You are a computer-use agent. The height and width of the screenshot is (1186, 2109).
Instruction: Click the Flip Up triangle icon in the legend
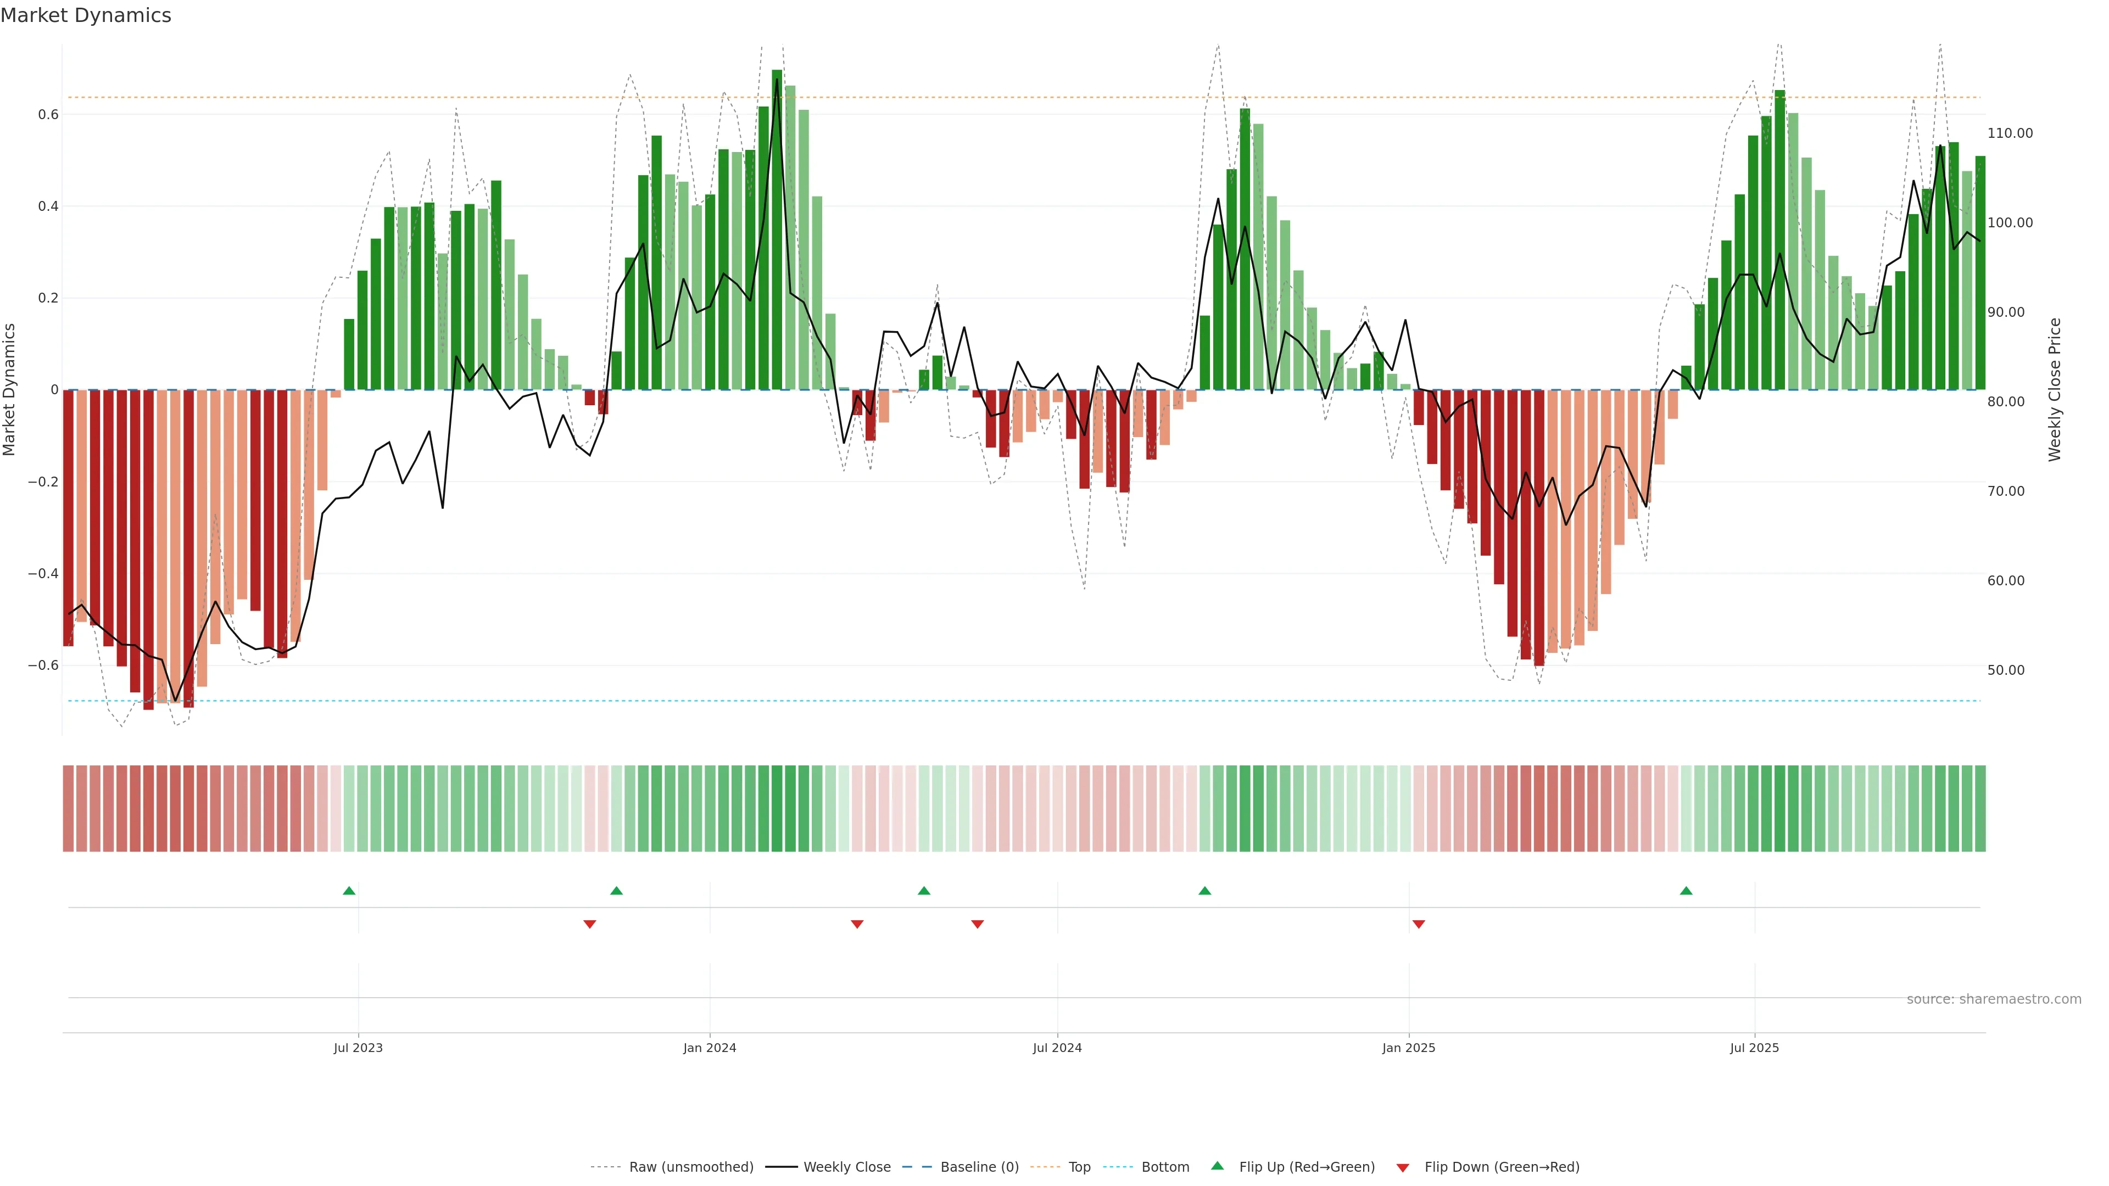point(1218,1166)
